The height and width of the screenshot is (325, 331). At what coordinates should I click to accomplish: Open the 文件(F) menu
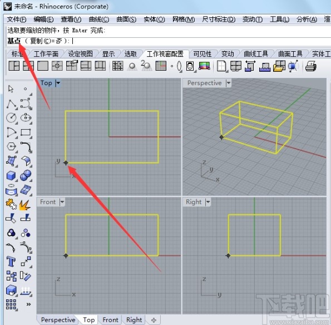coord(17,19)
